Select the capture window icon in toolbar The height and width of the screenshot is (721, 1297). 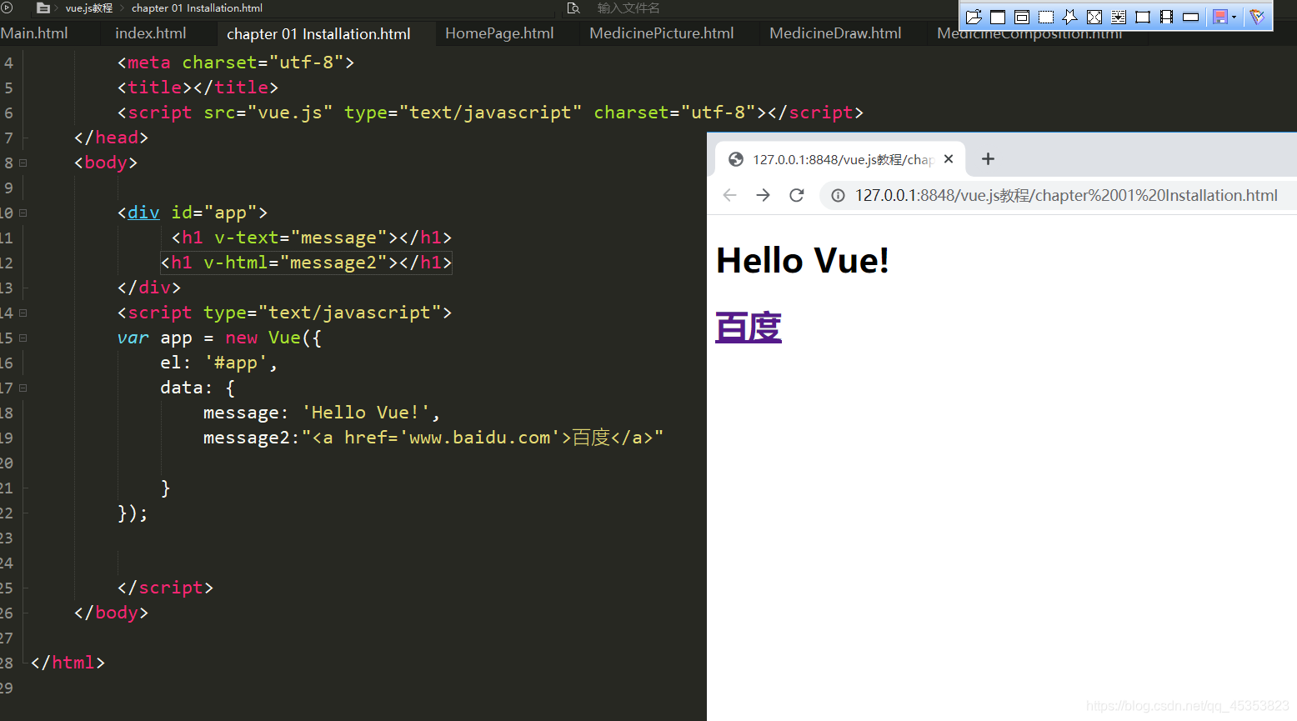point(998,17)
